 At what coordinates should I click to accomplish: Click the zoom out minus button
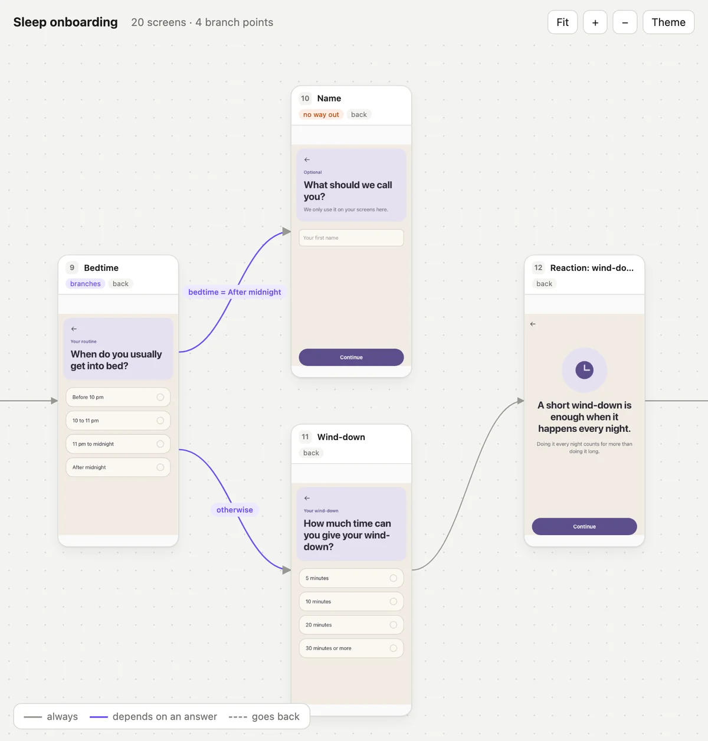[x=625, y=22]
